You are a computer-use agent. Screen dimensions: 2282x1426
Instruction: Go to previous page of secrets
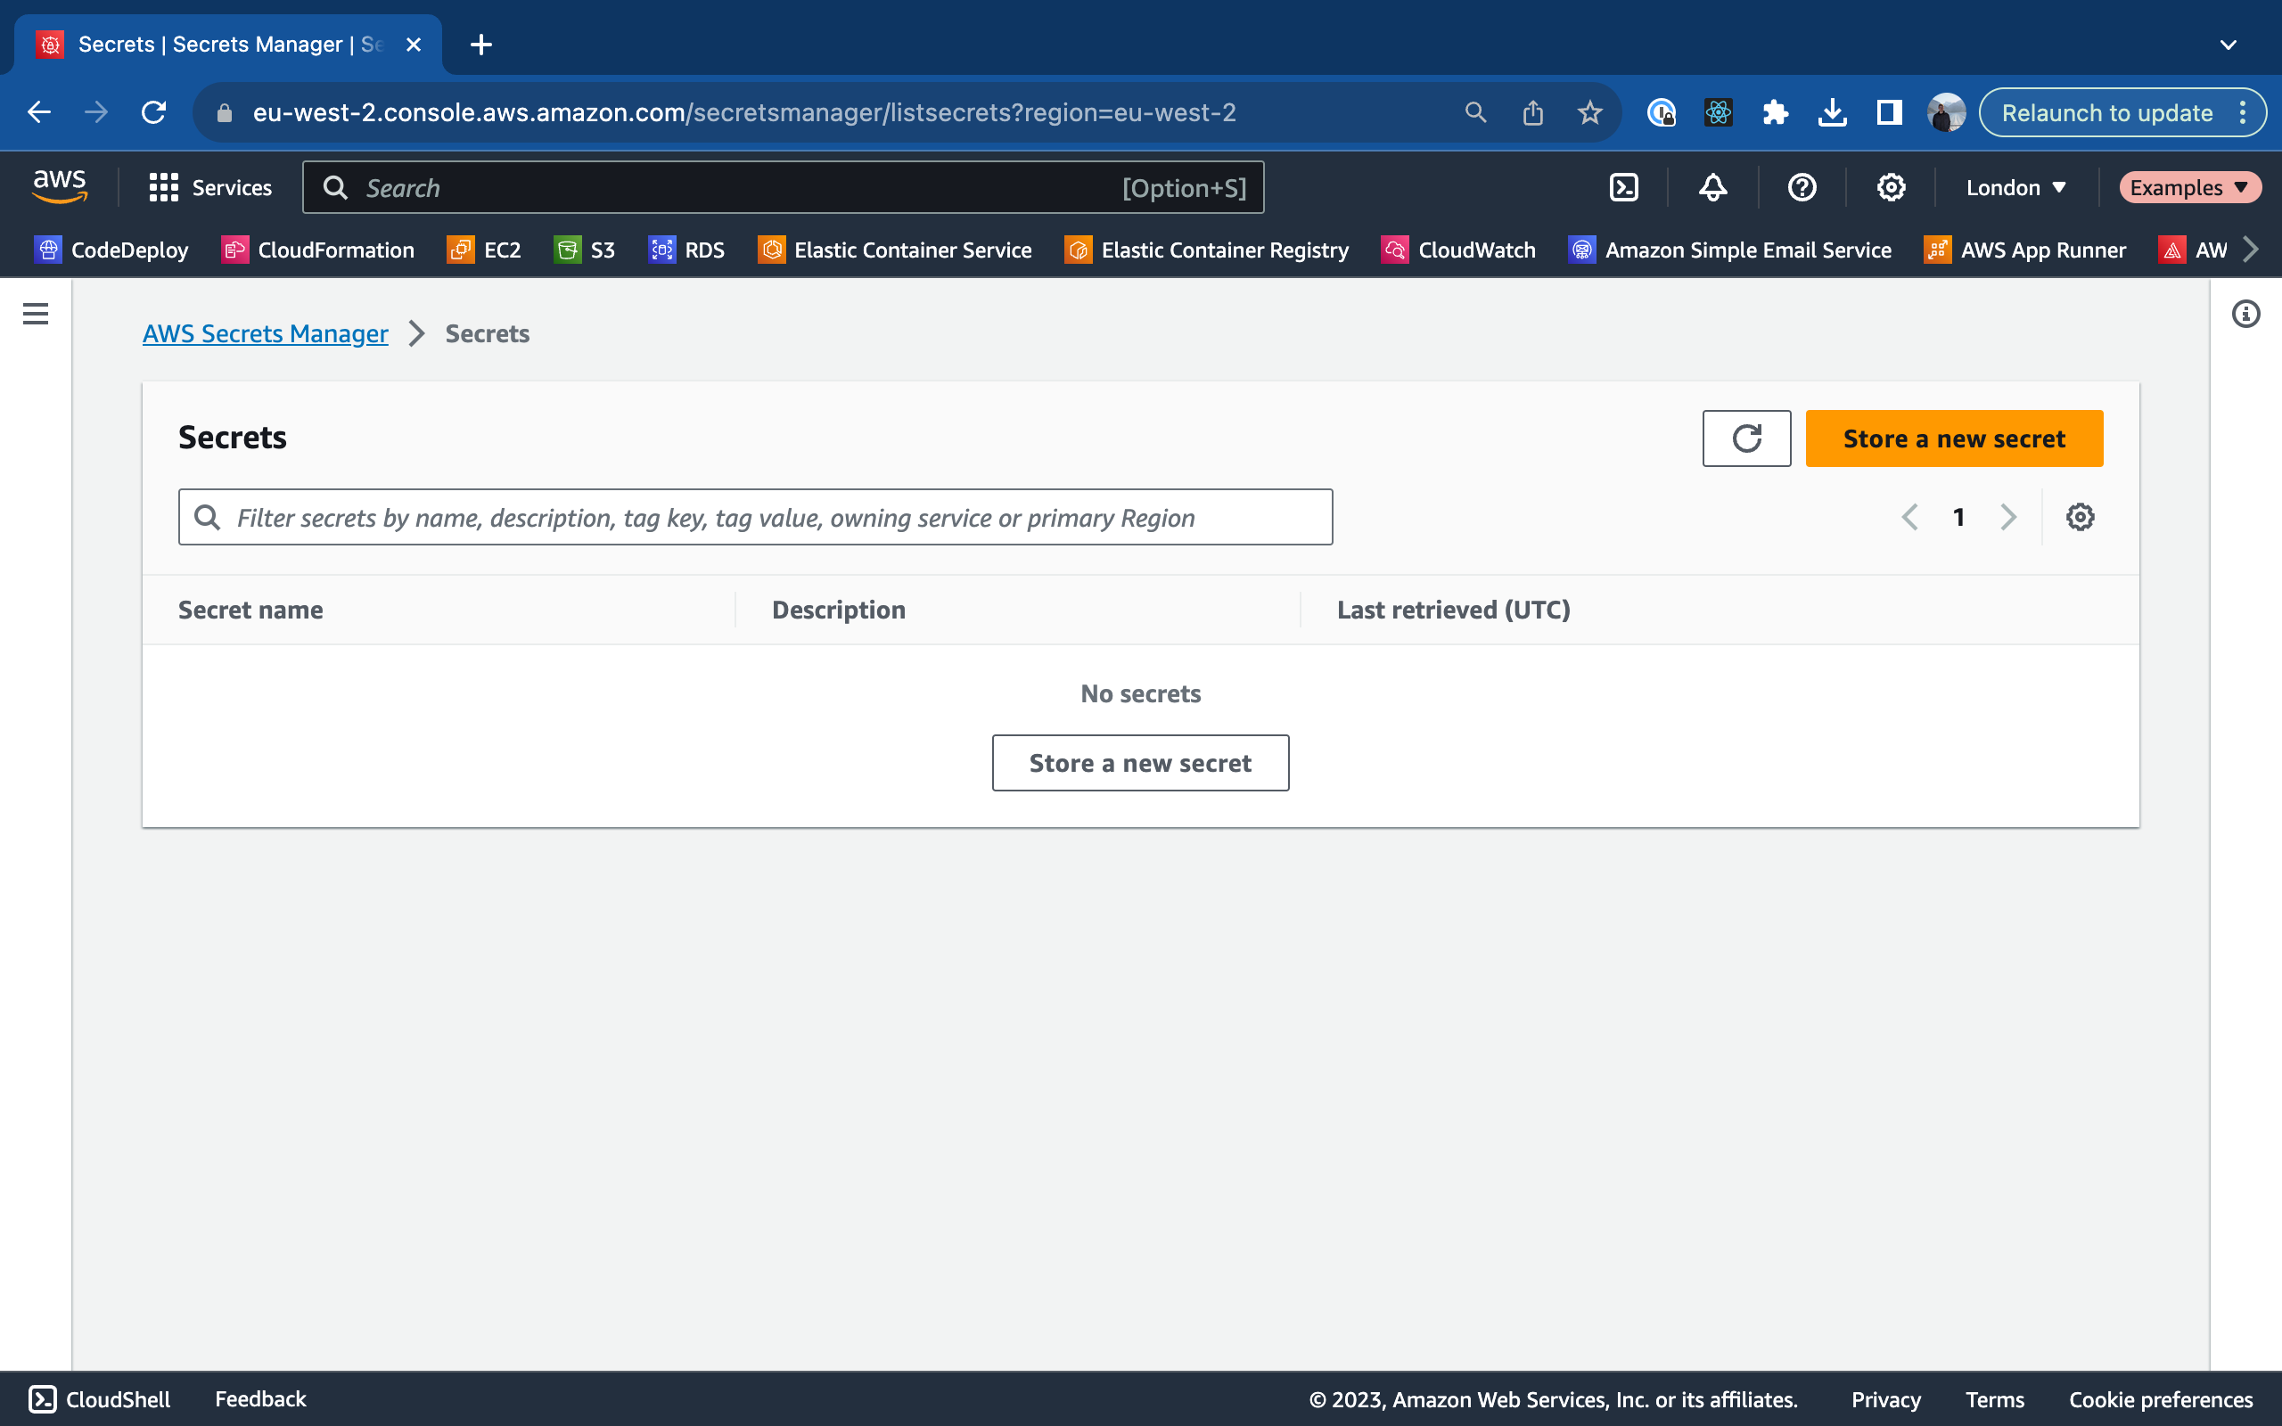coord(1909,517)
